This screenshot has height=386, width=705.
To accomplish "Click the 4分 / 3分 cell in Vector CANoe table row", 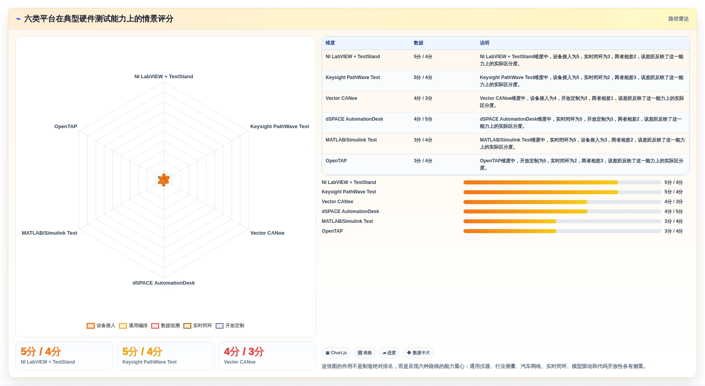I will tap(423, 98).
